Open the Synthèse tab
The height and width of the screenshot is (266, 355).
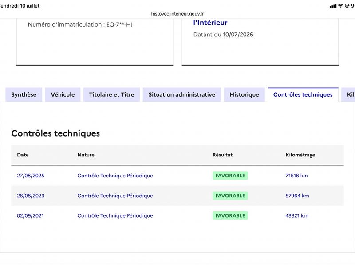coord(24,94)
